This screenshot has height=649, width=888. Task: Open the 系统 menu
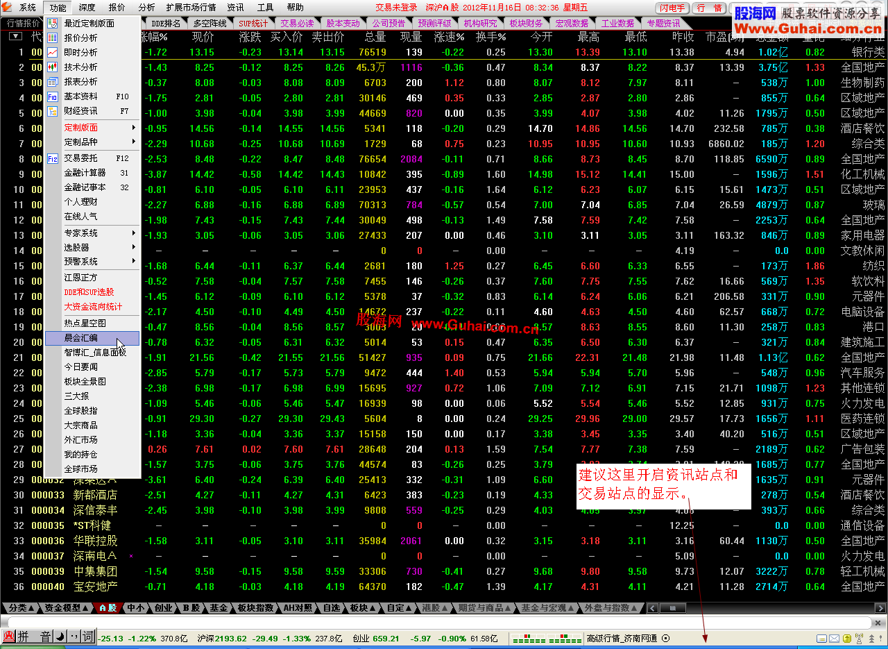pyautogui.click(x=28, y=8)
